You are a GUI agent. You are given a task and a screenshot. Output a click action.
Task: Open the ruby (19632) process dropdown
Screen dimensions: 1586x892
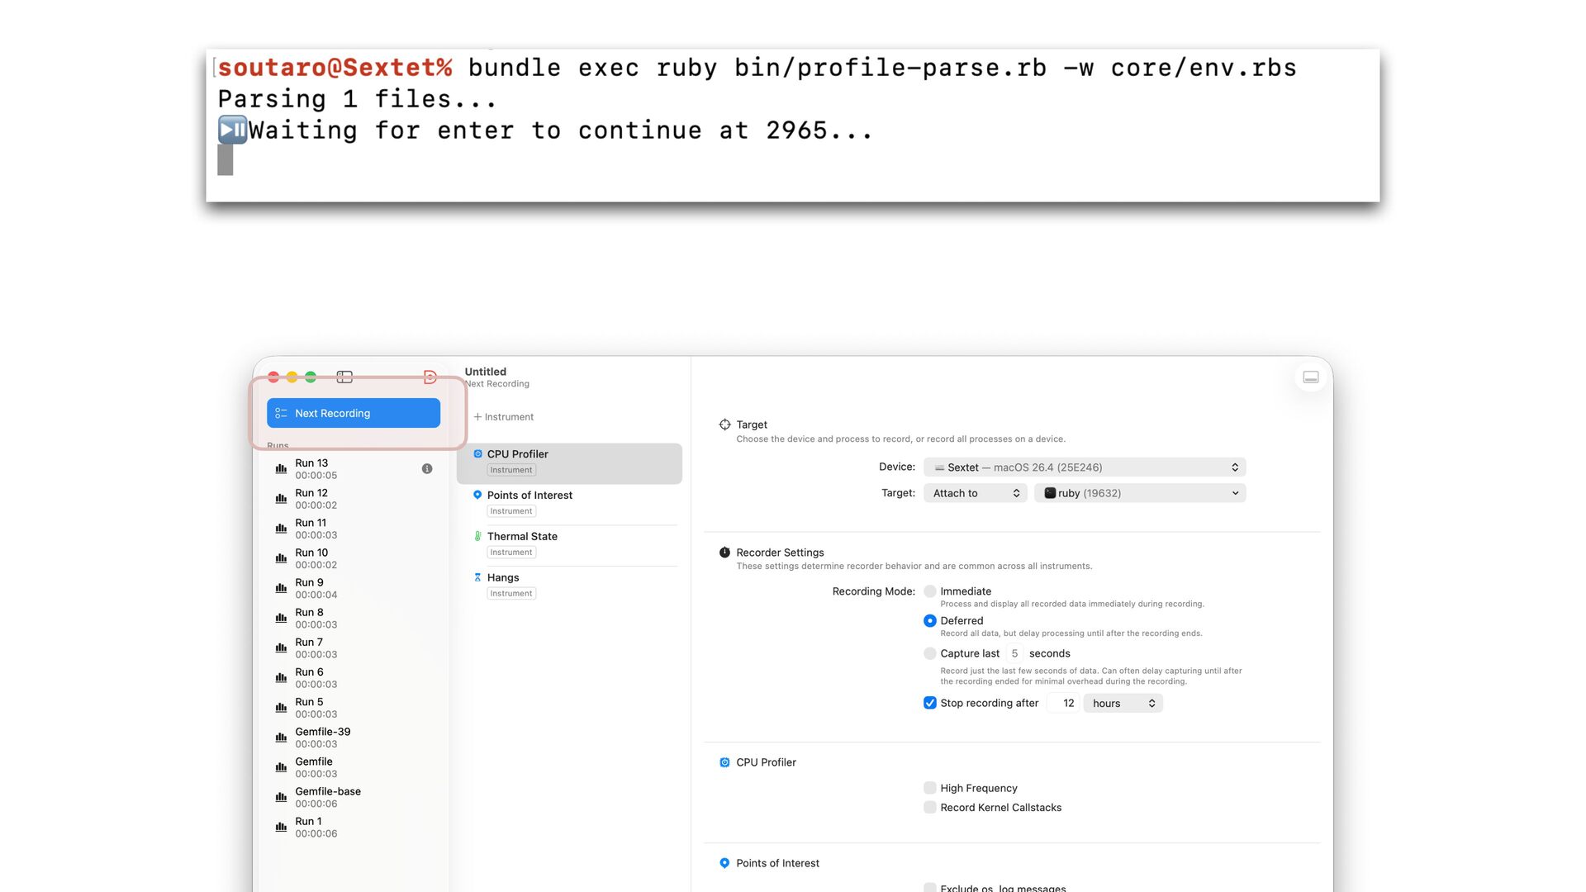1140,493
